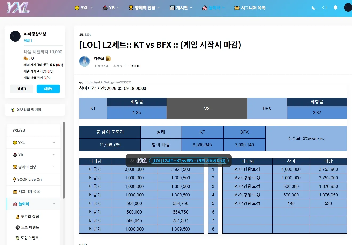This screenshot has width=352, height=245.
Task: Expand the header 명예의 전당 chevron
Action: pyautogui.click(x=159, y=7)
